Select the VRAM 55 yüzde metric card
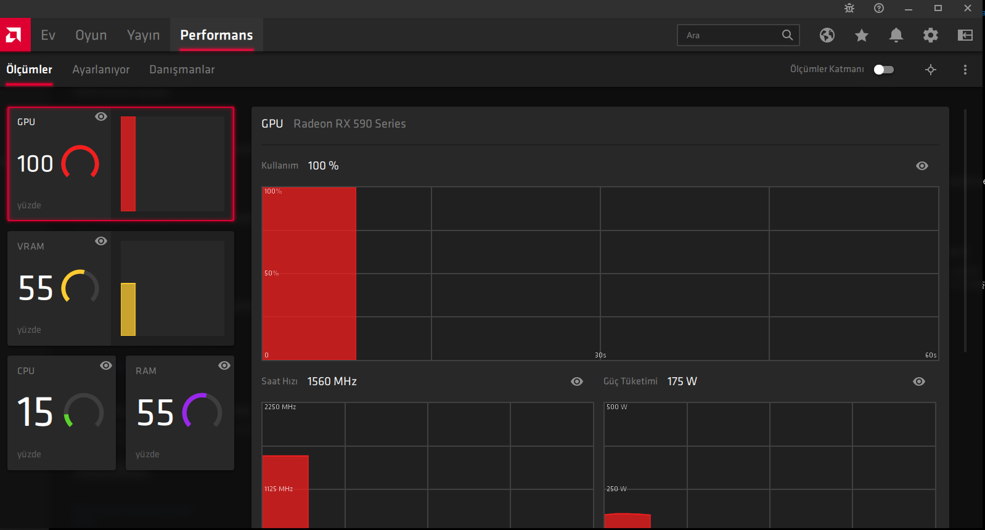This screenshot has height=530, width=985. (x=121, y=288)
